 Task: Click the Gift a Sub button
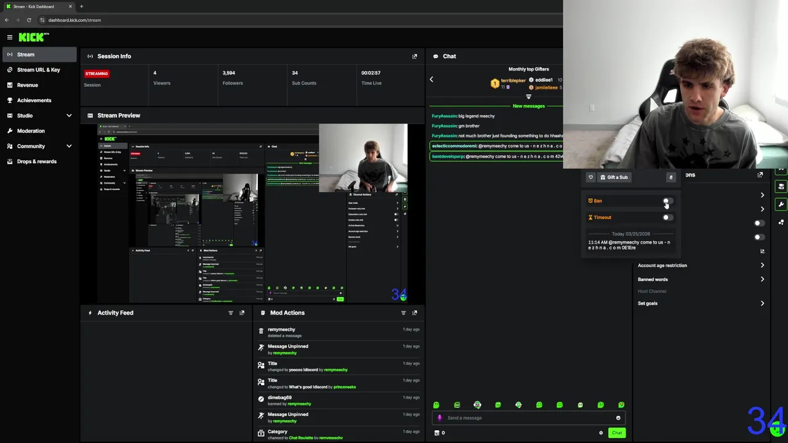[614, 177]
